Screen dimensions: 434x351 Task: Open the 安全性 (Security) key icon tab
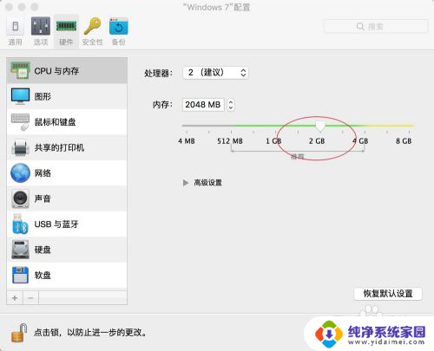point(92,31)
